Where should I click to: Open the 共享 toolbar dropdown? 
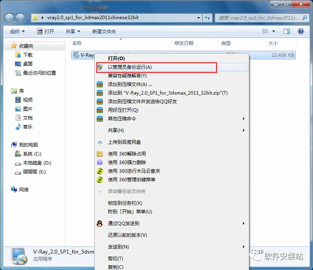(x=73, y=31)
